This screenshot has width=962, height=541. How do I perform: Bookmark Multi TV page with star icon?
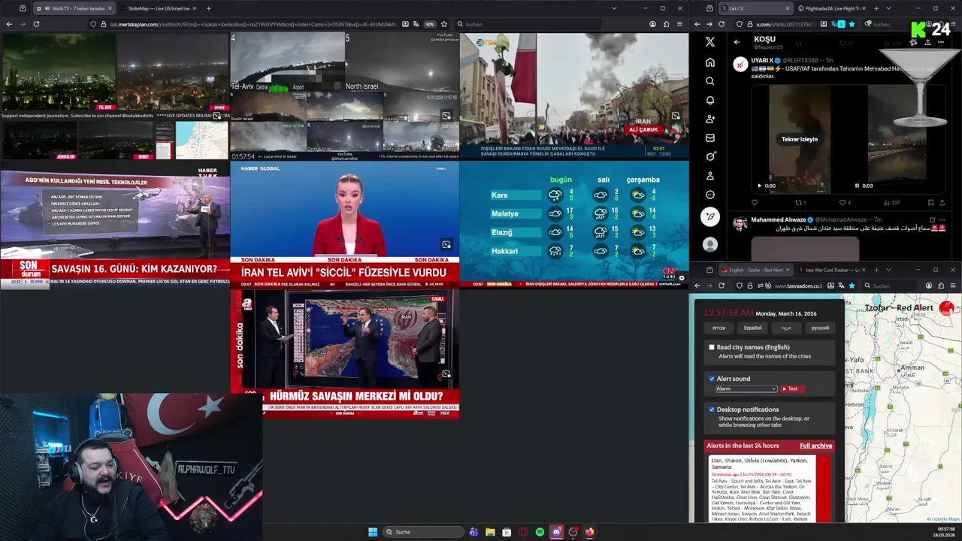click(444, 24)
